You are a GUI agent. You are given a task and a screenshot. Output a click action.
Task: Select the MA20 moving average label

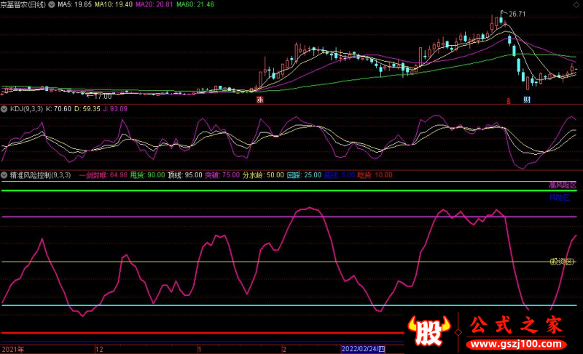tap(154, 4)
